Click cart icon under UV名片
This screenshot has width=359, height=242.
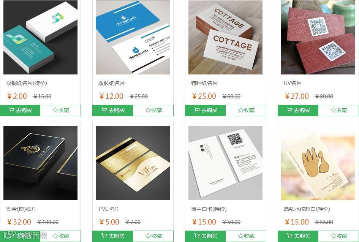[289, 110]
